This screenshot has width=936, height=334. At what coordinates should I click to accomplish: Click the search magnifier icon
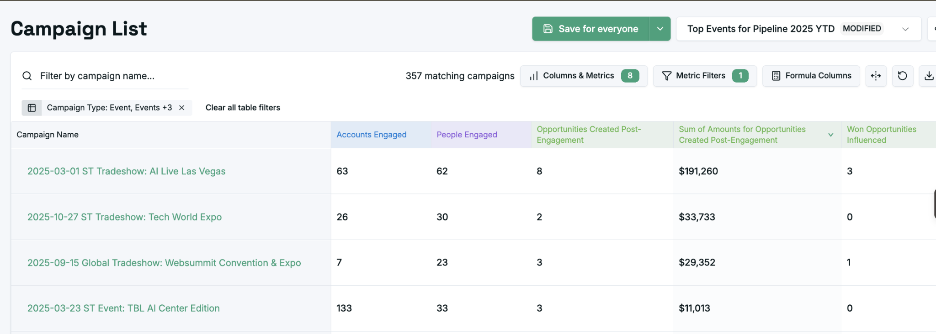point(27,76)
